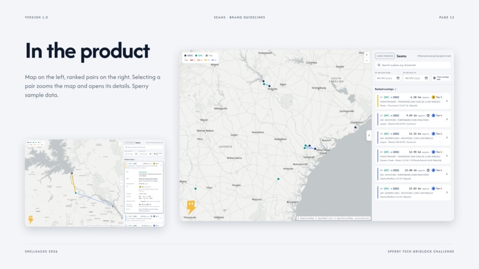Click the clock icon on the 9.09 km overlap
Screen dimensions: 479x269
(428, 115)
